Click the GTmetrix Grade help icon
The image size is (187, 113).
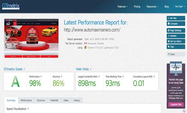tap(24, 69)
